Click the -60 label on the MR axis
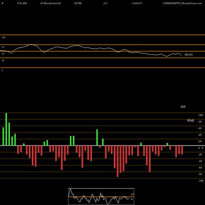 [x=200, y=168]
